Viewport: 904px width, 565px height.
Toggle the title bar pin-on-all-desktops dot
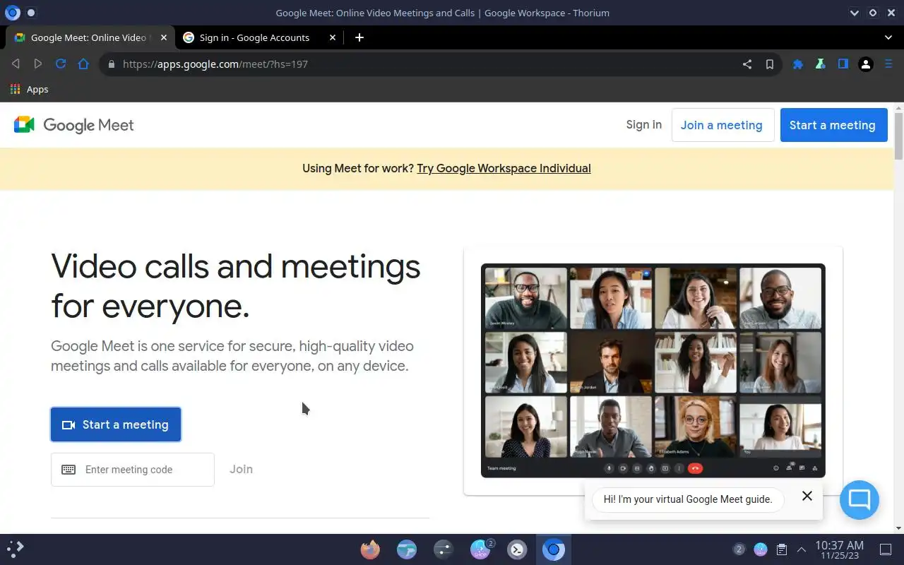[31, 13]
